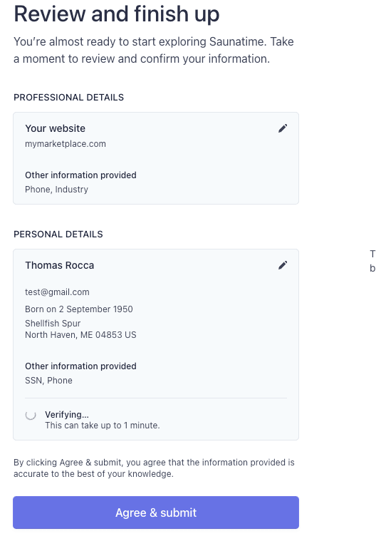Click the "Review and finish up" title

click(x=117, y=14)
